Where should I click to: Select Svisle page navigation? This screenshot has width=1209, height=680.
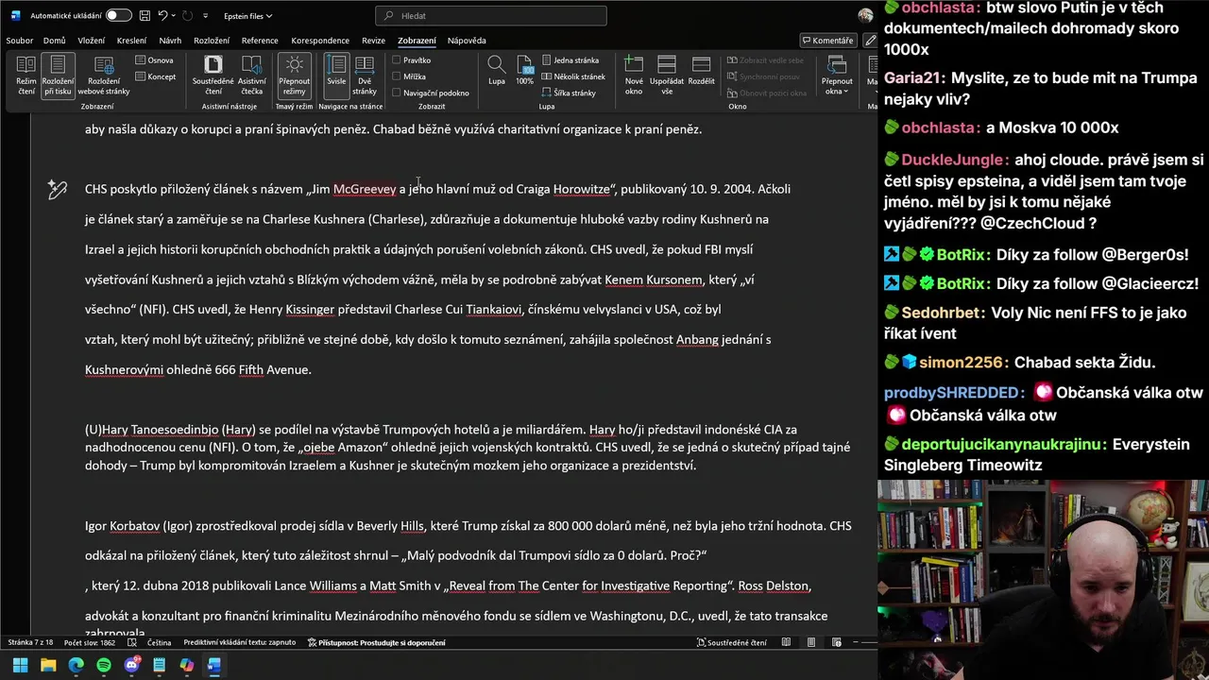[x=336, y=75]
